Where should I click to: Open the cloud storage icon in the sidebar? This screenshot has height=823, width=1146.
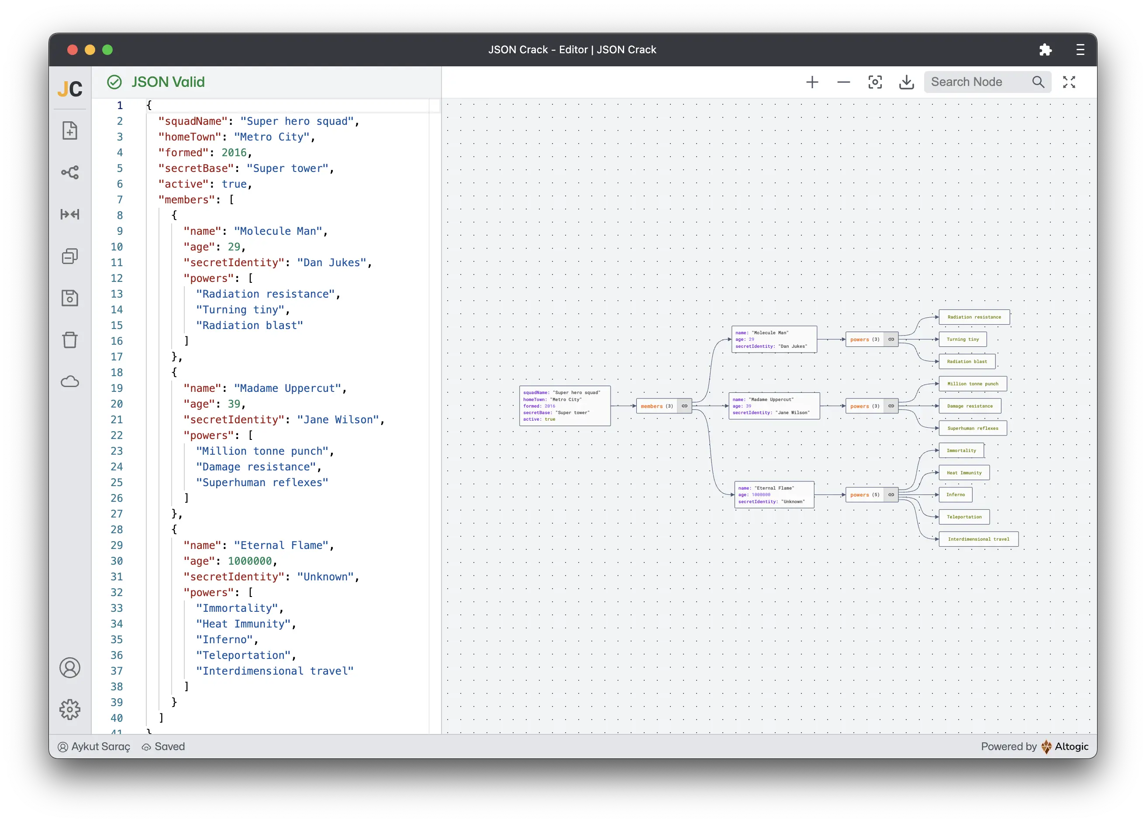(70, 382)
